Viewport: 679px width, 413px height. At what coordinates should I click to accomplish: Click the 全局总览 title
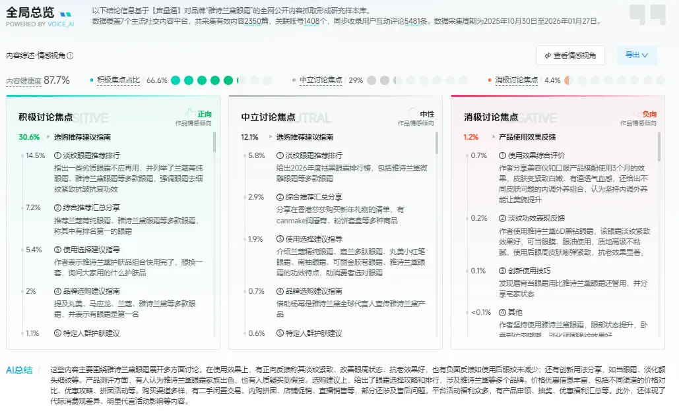coord(30,12)
